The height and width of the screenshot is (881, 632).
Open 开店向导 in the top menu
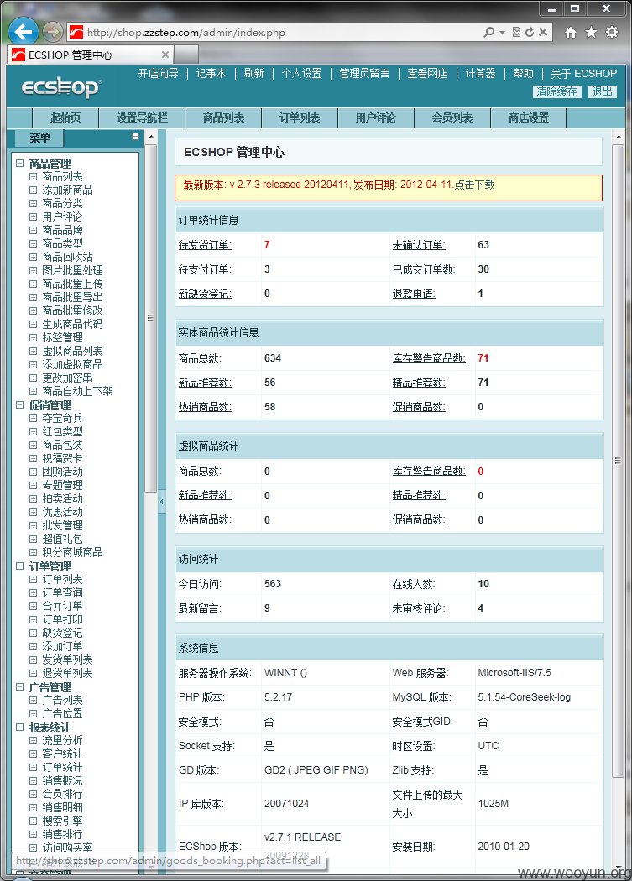(158, 74)
